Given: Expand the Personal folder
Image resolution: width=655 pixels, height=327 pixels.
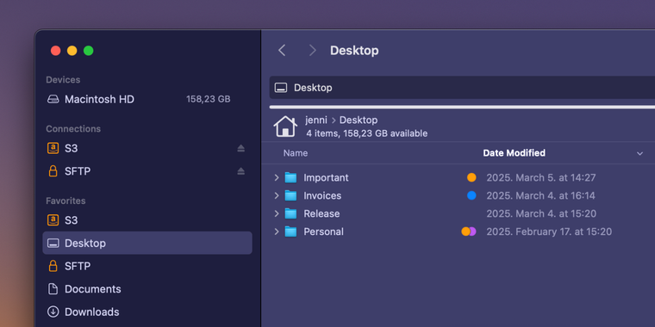Looking at the screenshot, I should point(276,231).
